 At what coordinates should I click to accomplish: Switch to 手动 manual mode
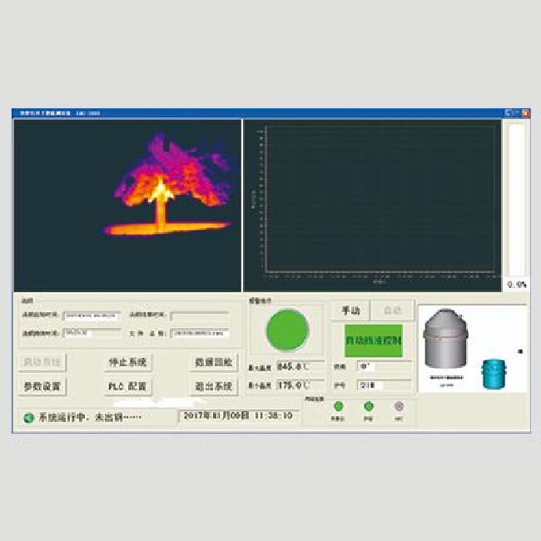click(x=350, y=310)
